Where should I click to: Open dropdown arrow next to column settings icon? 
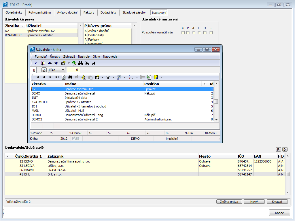(124, 77)
